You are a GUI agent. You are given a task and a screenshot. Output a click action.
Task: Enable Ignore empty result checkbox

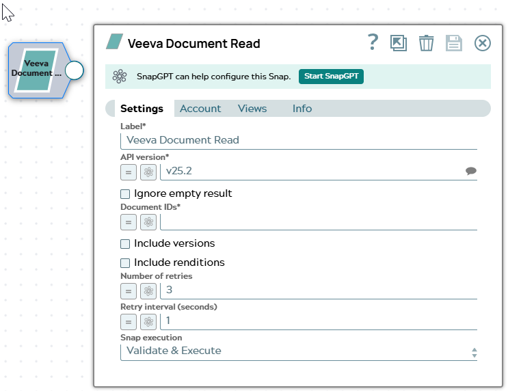click(x=125, y=194)
